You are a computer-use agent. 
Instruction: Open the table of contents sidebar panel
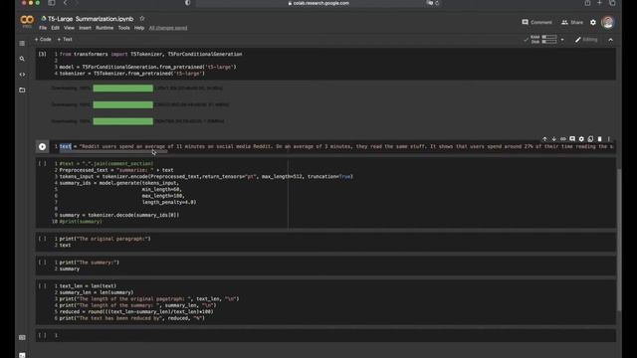point(22,44)
